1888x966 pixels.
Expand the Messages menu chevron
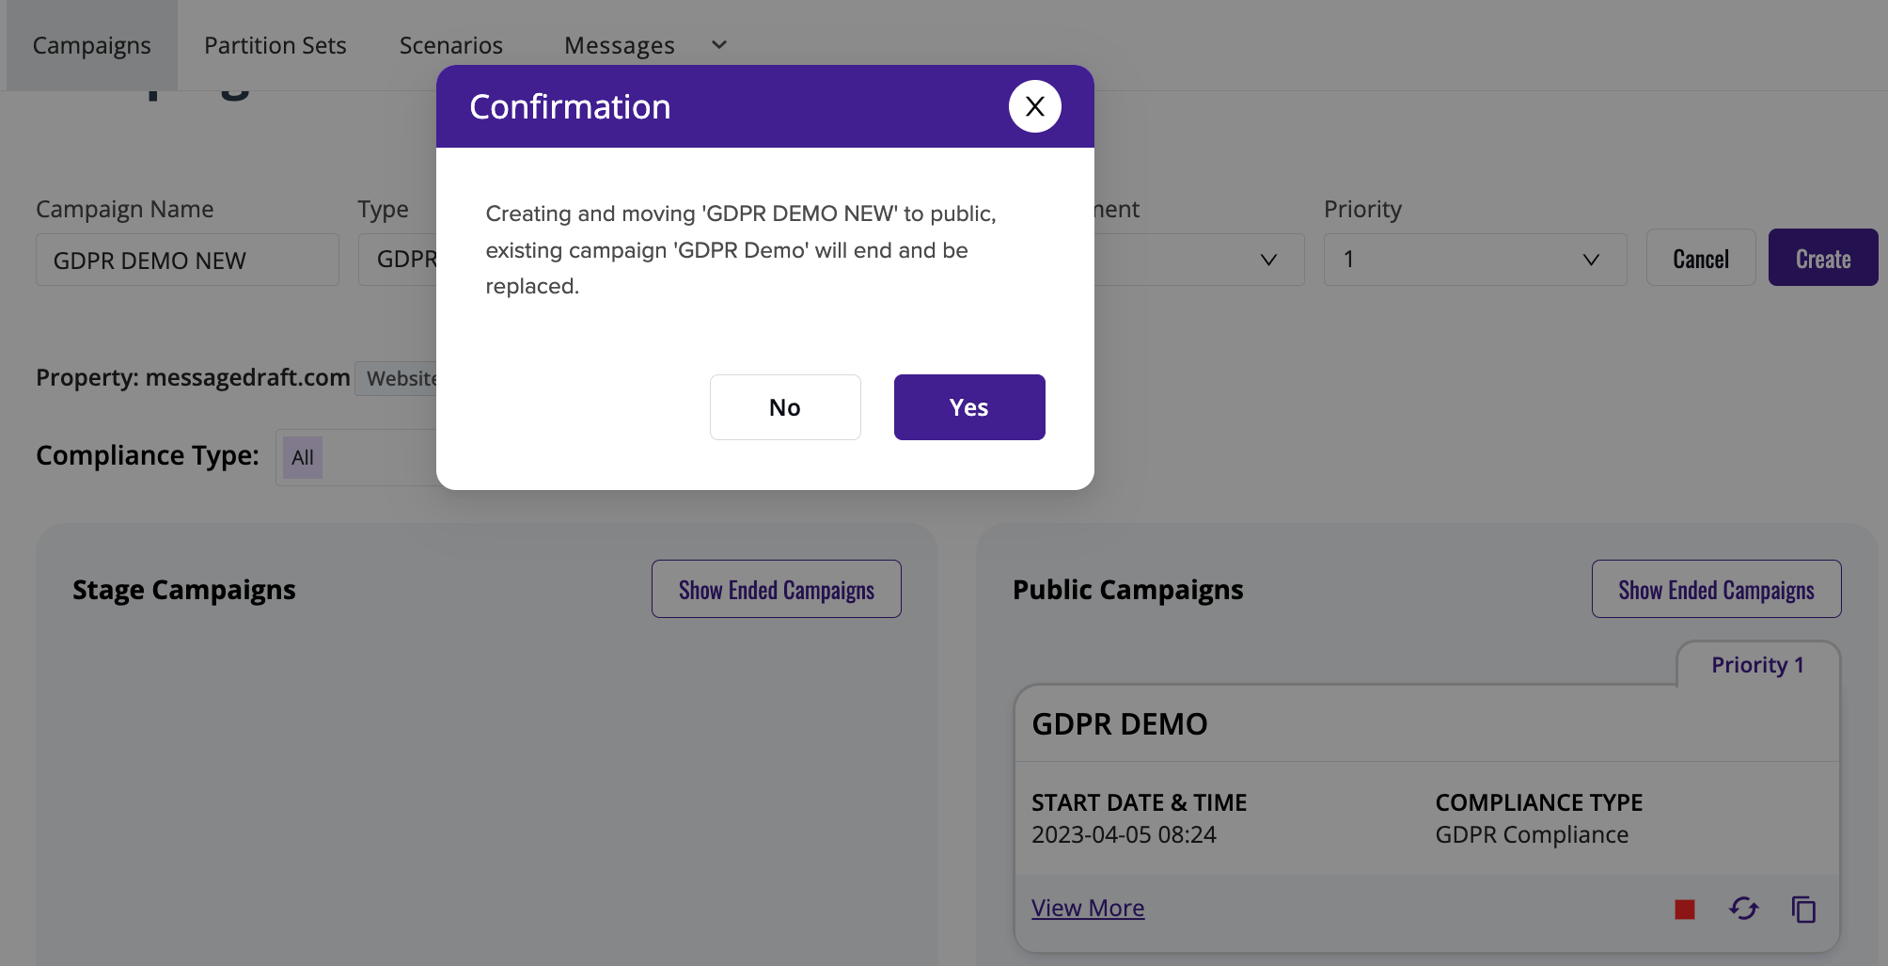719,45
